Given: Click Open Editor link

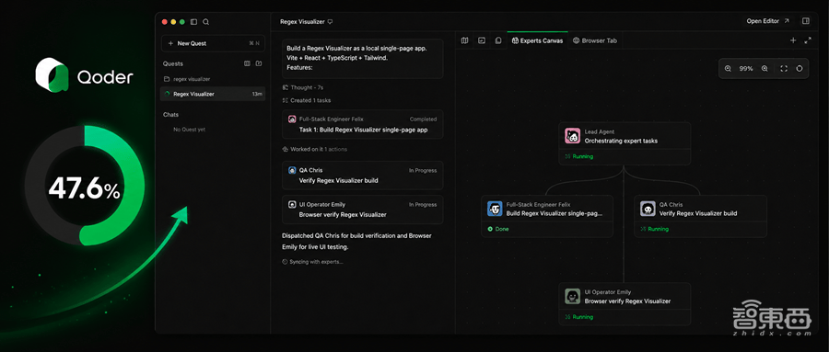Looking at the screenshot, I should coord(767,21).
